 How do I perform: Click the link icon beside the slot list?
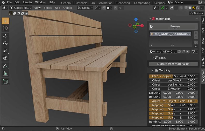(x=196, y=42)
